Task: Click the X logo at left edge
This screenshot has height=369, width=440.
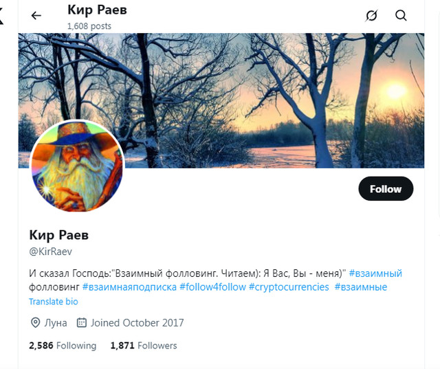Action: (1, 16)
